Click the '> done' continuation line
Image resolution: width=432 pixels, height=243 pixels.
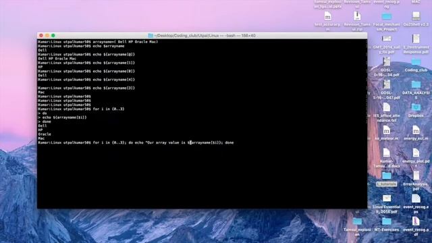tap(45, 122)
